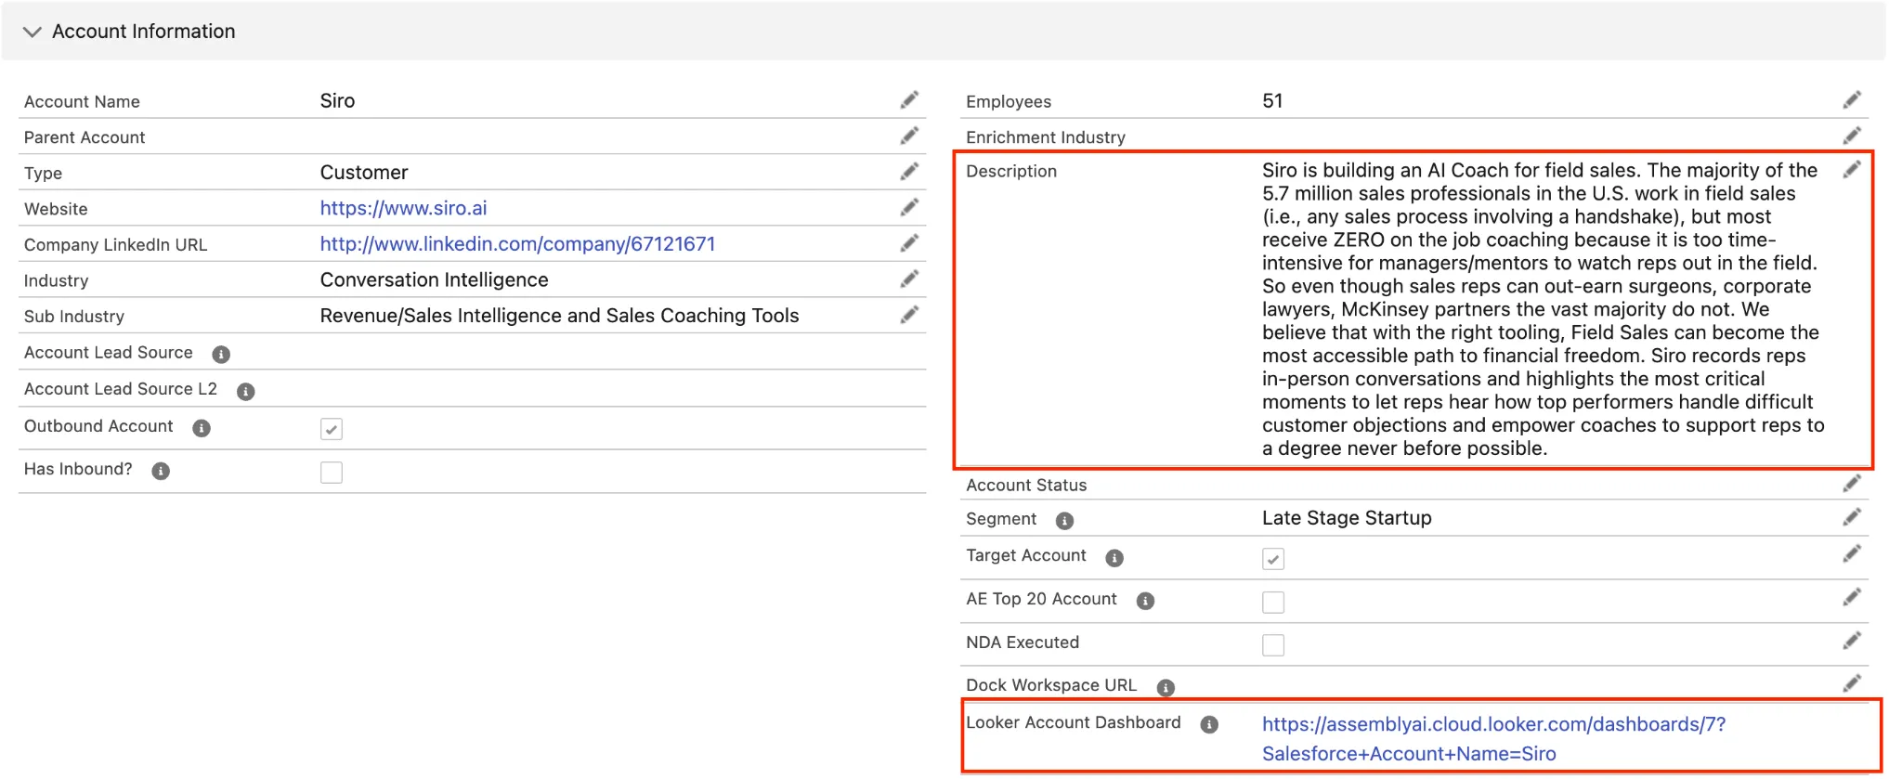Open the Looker dashboard link
The image size is (1902, 779).
tap(1492, 725)
